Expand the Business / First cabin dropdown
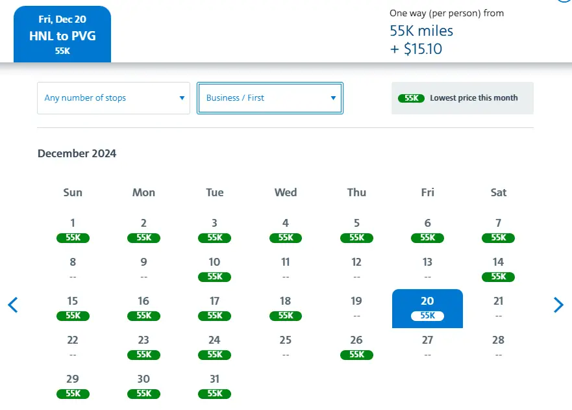The width and height of the screenshot is (572, 410). coord(270,98)
